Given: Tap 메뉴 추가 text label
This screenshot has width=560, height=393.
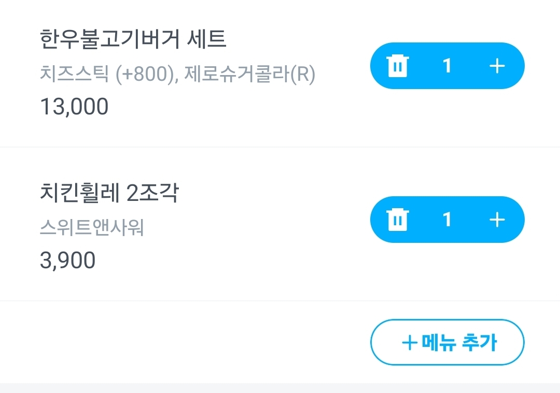Looking at the screenshot, I should point(459,343).
